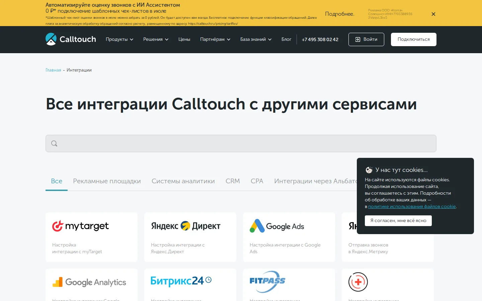Click the Настройка интеграции с Google Ads text
This screenshot has height=301, width=482.
click(285, 248)
